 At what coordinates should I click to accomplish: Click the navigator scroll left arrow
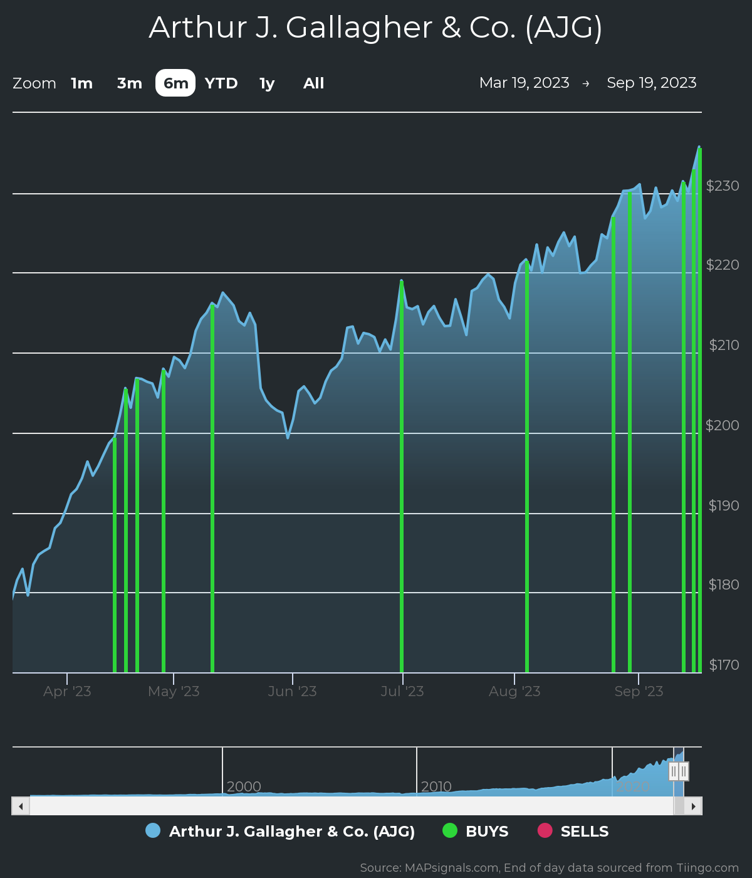21,806
